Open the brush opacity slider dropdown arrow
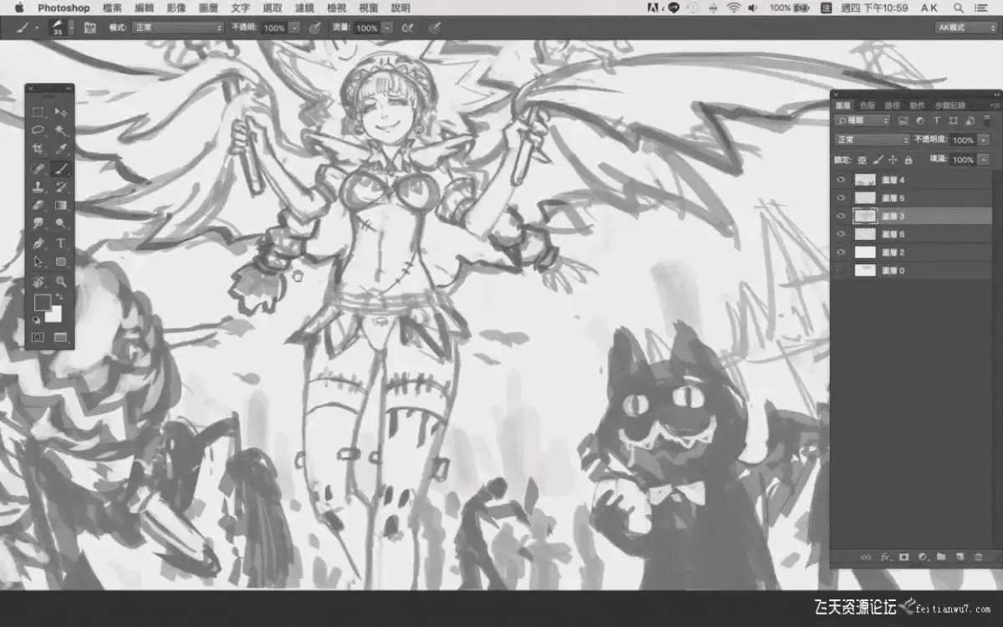The width and height of the screenshot is (1003, 627). [294, 28]
